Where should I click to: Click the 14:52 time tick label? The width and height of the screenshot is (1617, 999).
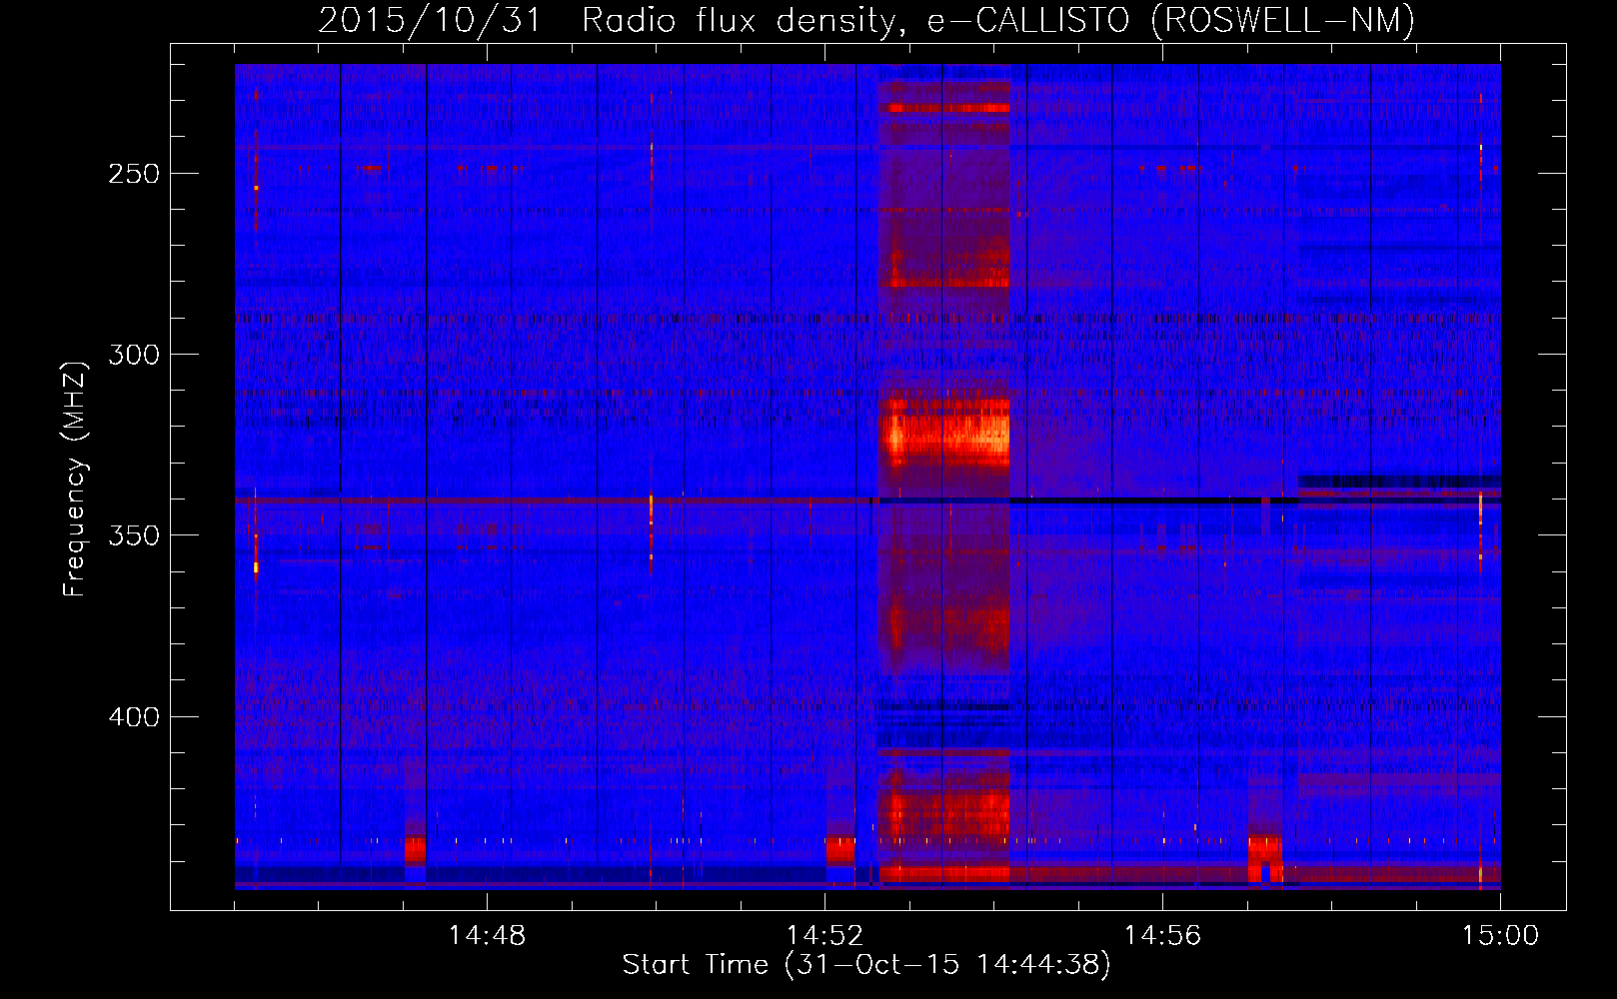coord(824,936)
